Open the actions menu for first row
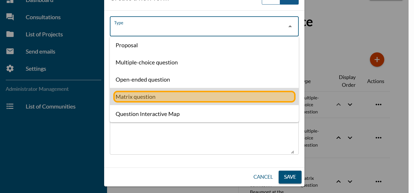This screenshot has height=193, width=414. (x=378, y=105)
